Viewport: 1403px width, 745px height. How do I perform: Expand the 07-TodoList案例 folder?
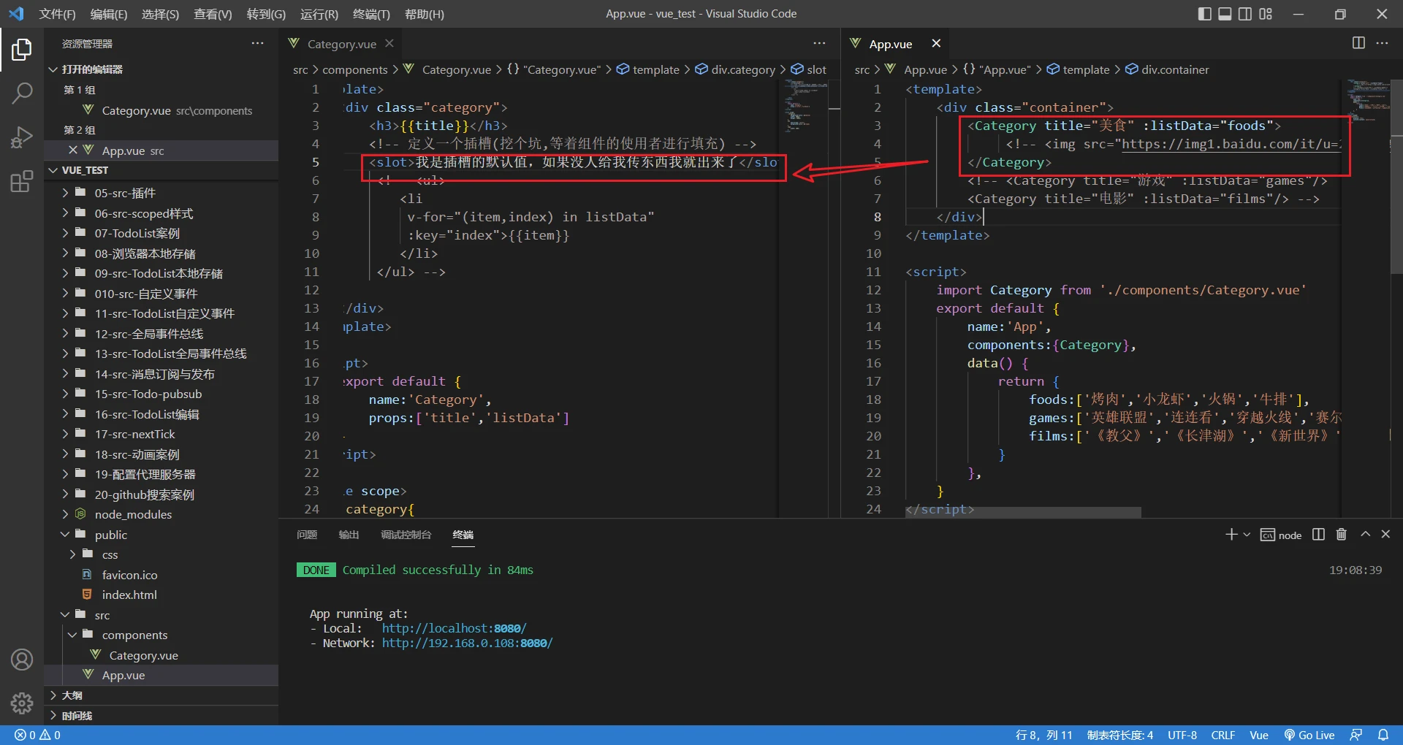pyautogui.click(x=137, y=234)
